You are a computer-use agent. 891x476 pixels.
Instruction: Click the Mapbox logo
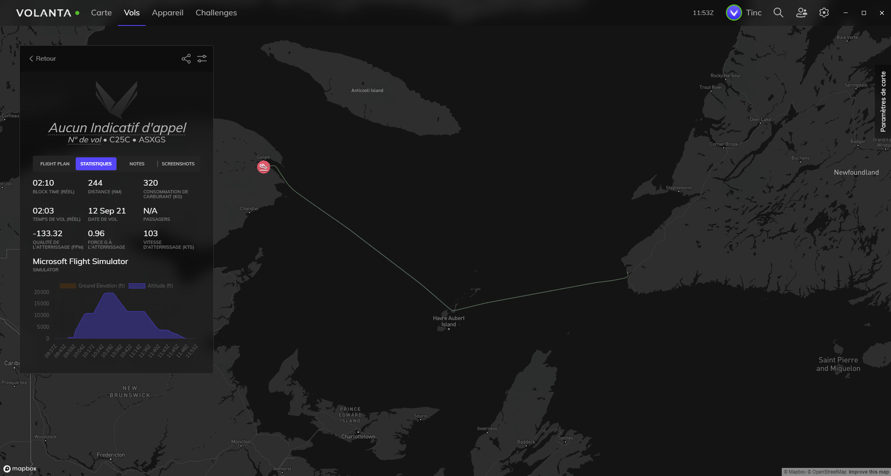point(20,469)
